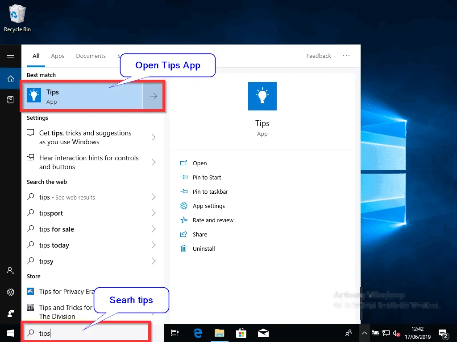Viewport: 457px width, 342px height.
Task: Open Action Center from the system tray
Action: tap(443, 333)
